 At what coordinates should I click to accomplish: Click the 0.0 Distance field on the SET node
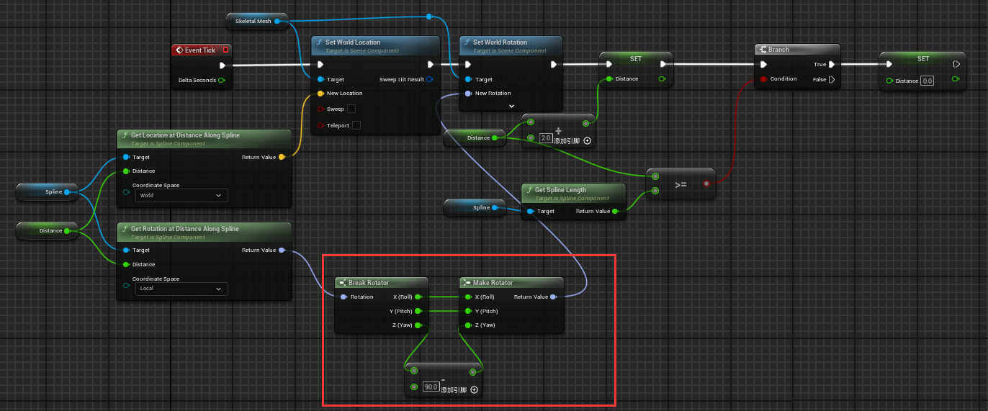tap(927, 81)
